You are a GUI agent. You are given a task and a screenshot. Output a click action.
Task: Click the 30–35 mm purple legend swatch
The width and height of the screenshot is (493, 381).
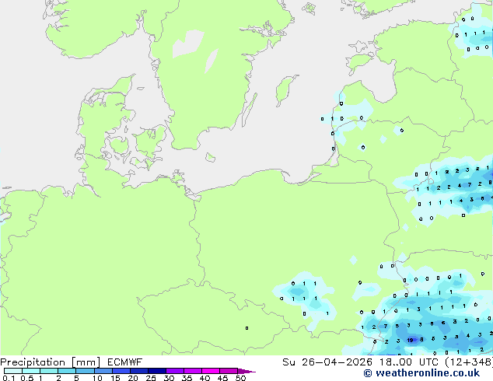(175, 371)
